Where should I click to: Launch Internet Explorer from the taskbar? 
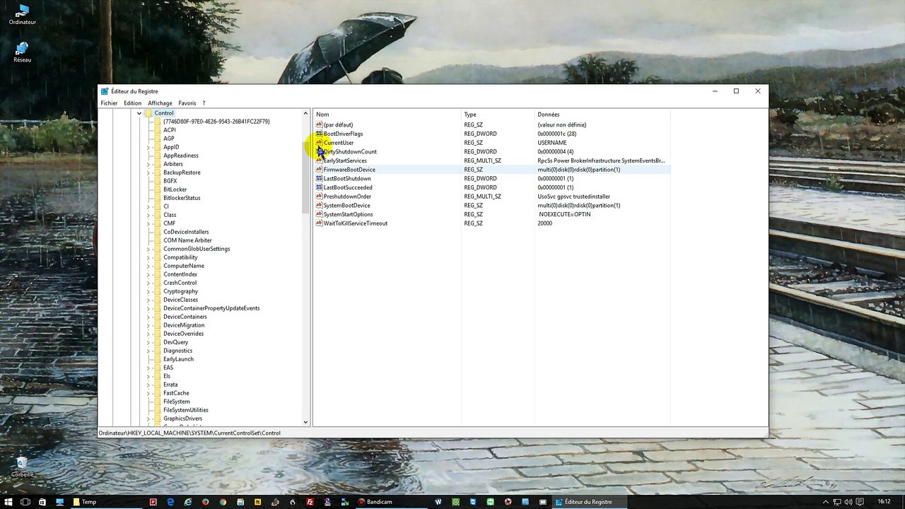pos(188,502)
